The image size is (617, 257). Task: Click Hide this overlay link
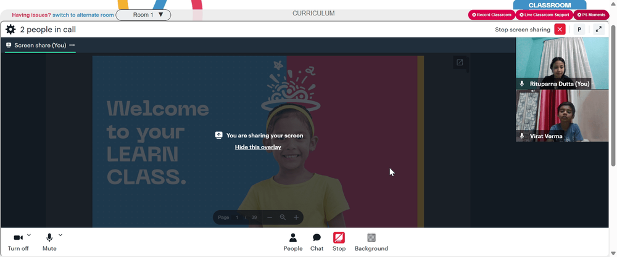coord(258,147)
